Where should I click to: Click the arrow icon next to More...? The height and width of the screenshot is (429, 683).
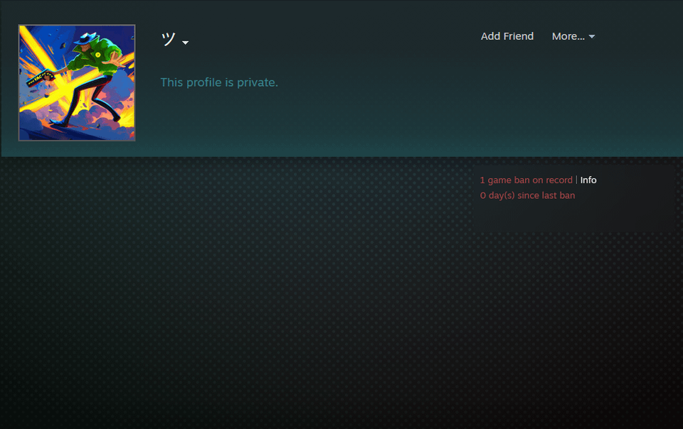[x=592, y=37]
